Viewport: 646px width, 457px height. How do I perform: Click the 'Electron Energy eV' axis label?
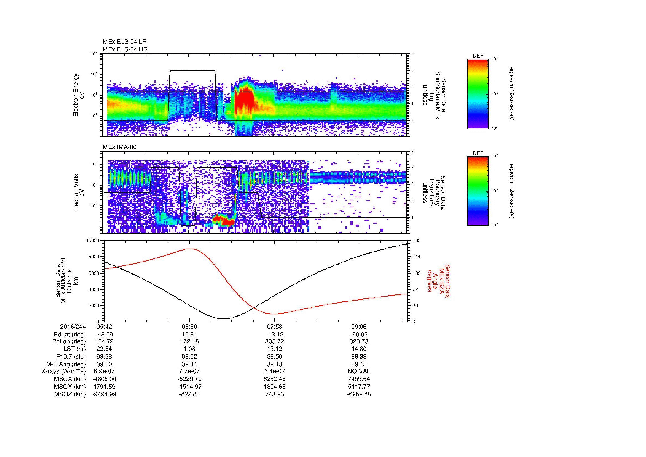[x=78, y=95]
